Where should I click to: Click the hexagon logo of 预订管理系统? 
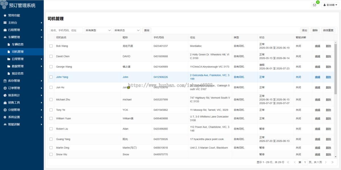click(4, 5)
